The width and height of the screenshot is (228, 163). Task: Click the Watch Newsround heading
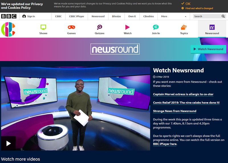pyautogui.click(x=178, y=70)
